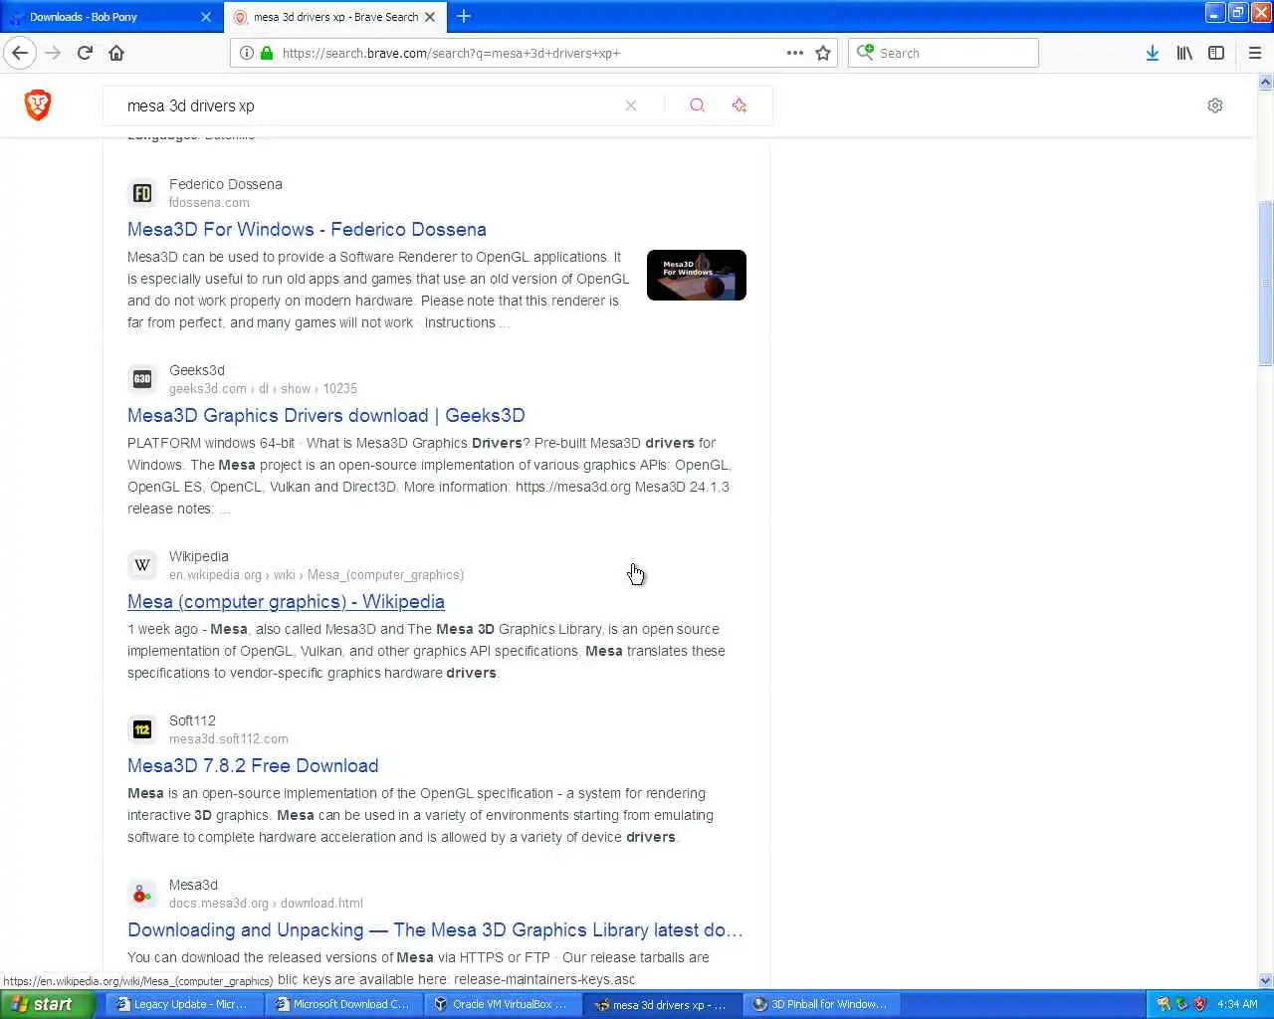Image resolution: width=1274 pixels, height=1019 pixels.
Task: Clear the Brave search query with X
Action: pyautogui.click(x=631, y=105)
